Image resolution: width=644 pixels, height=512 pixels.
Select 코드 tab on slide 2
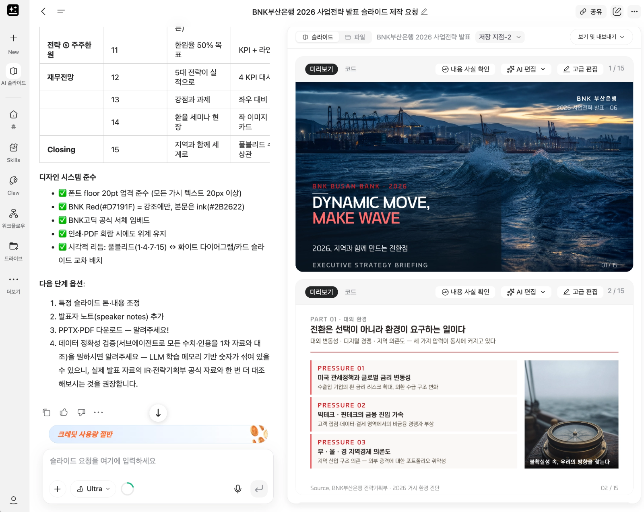(351, 292)
